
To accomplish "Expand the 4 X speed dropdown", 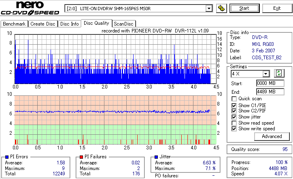I will (266, 74).
